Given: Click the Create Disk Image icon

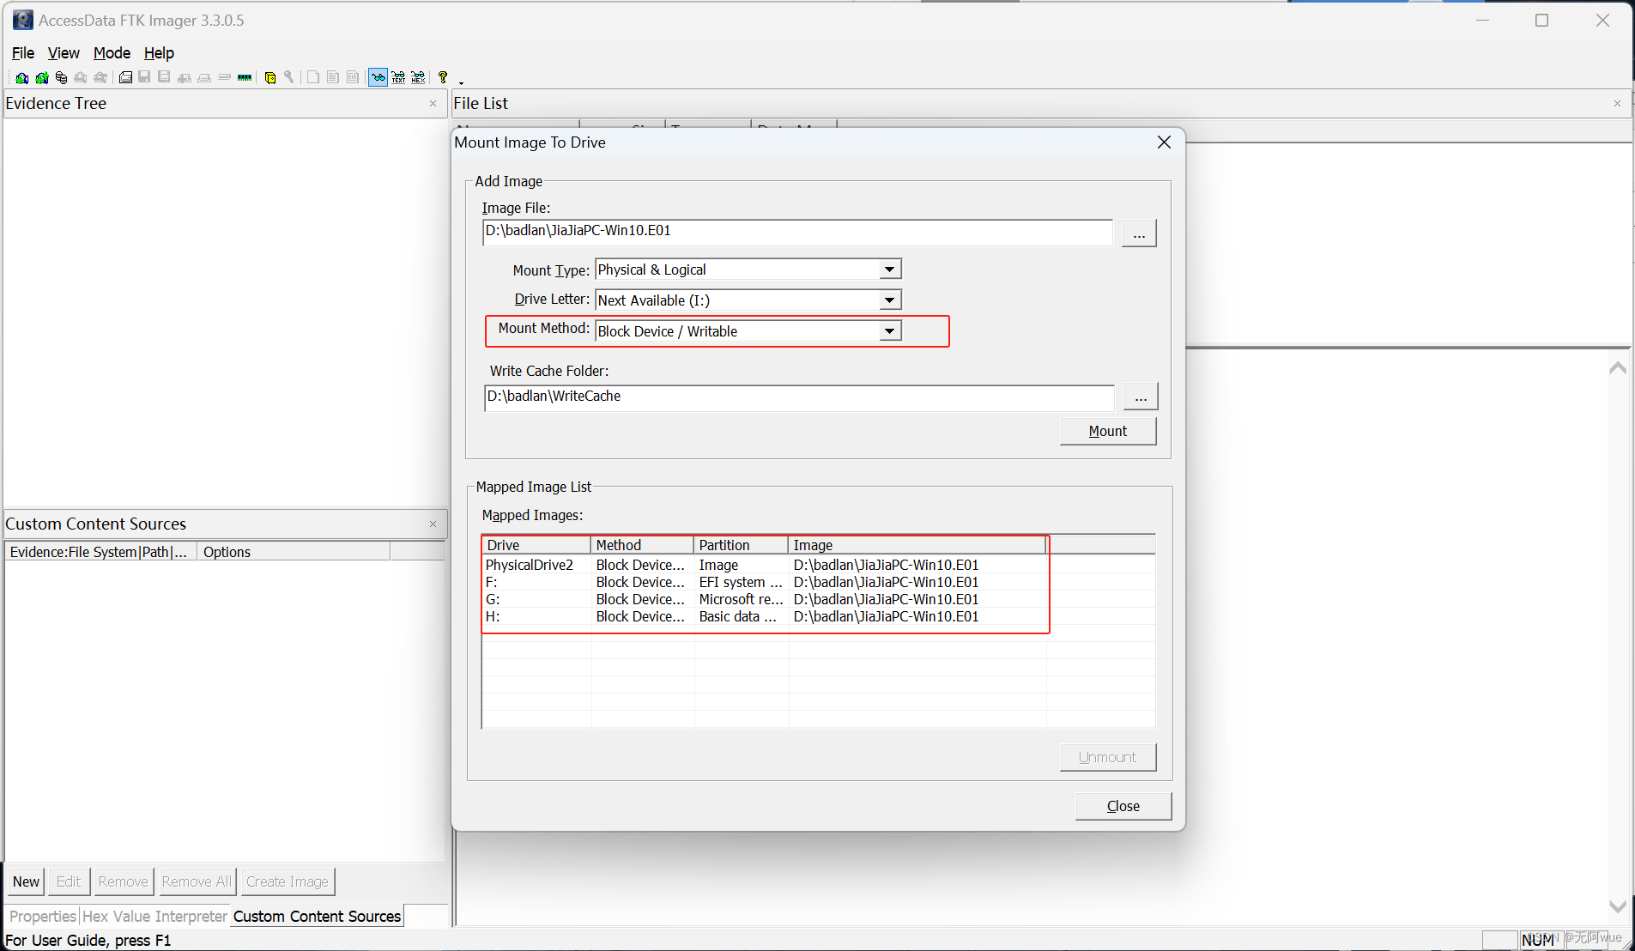Looking at the screenshot, I should (x=125, y=77).
